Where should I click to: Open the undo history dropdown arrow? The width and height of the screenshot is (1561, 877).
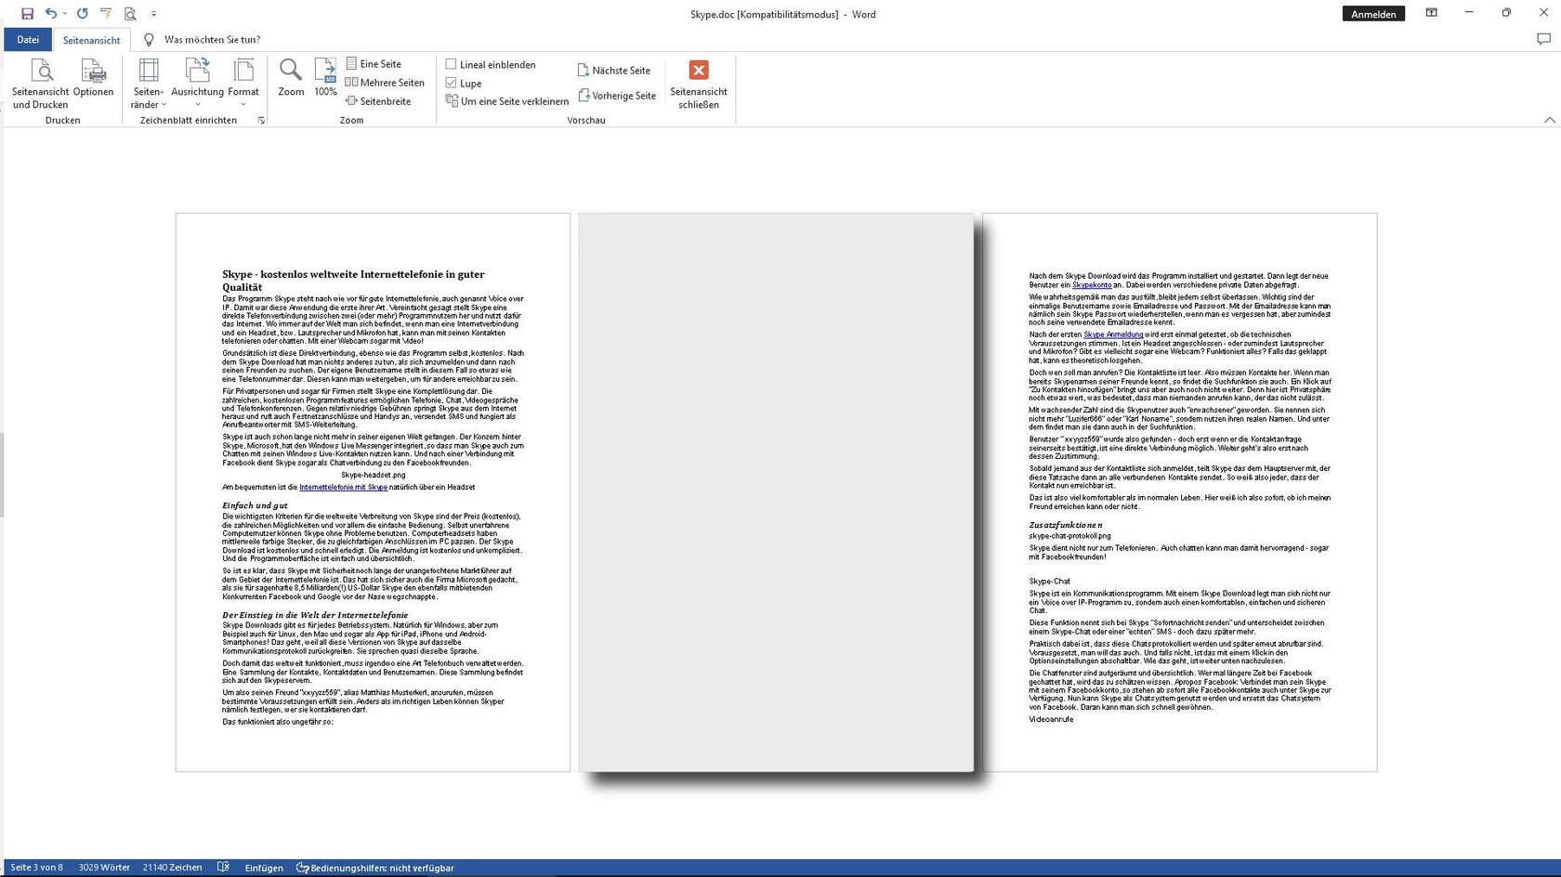(64, 14)
